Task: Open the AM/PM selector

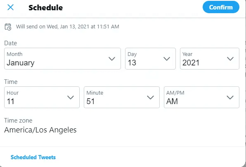Action: tap(201, 97)
